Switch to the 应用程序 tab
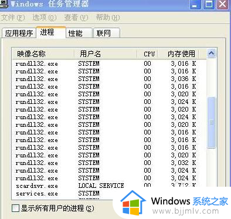The image size is (231, 219). click(19, 33)
